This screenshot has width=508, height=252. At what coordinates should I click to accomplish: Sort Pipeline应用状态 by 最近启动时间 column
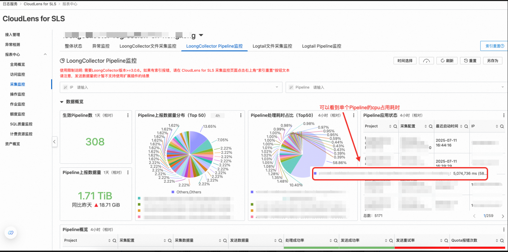click(461, 126)
